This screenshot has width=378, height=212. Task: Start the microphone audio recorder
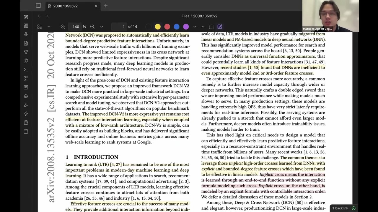(26, 34)
